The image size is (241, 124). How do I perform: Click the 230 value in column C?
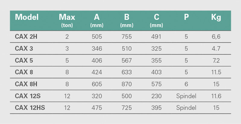click(x=156, y=96)
